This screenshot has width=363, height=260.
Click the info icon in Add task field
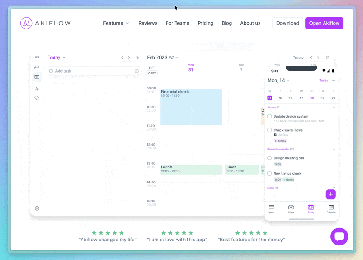[x=137, y=71]
